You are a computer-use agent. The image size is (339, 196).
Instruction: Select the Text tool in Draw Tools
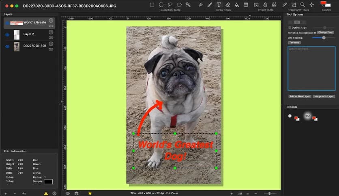tap(219, 5)
